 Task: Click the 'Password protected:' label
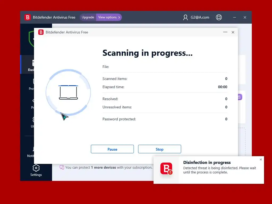click(x=119, y=119)
